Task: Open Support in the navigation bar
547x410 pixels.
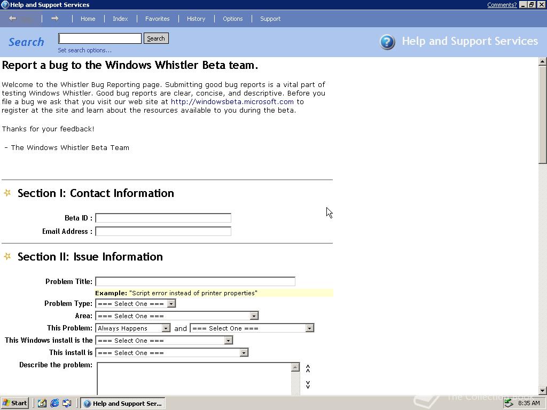Action: [270, 19]
